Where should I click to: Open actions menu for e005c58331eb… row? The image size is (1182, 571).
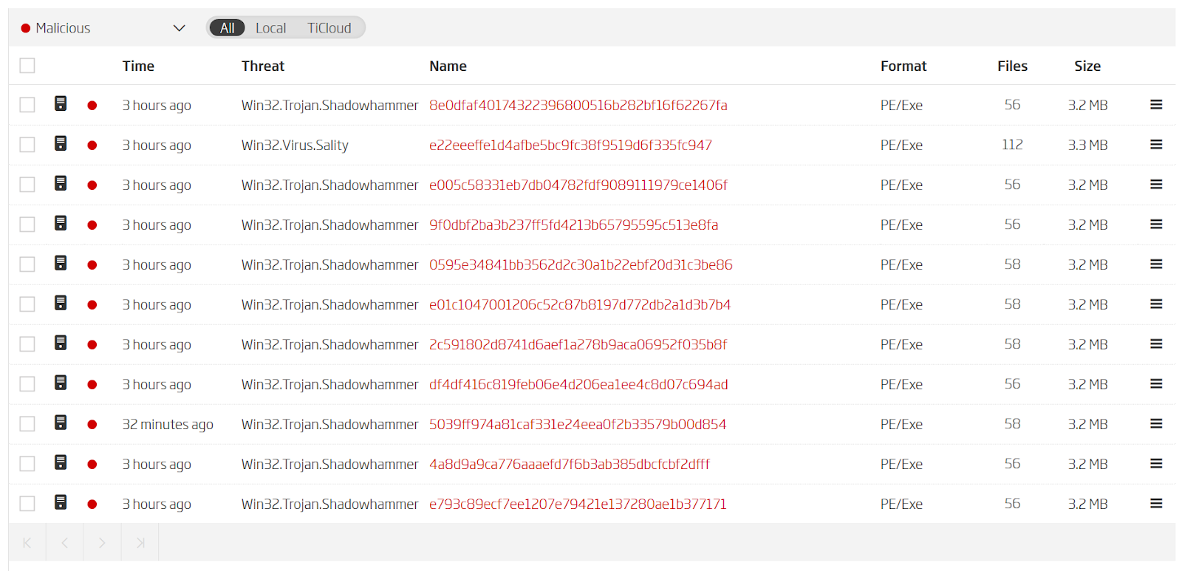(x=1156, y=185)
